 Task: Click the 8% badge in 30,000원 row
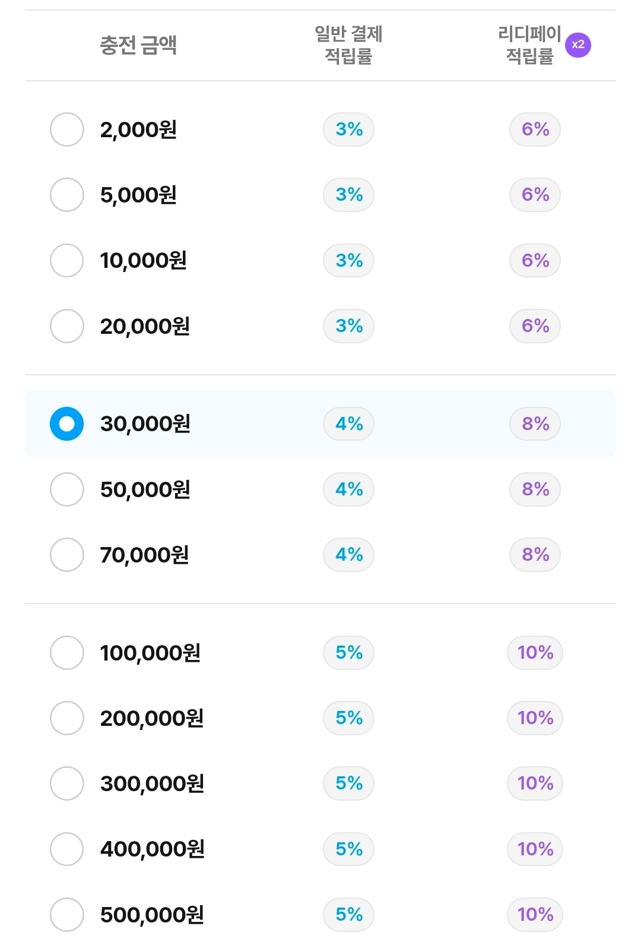535,424
